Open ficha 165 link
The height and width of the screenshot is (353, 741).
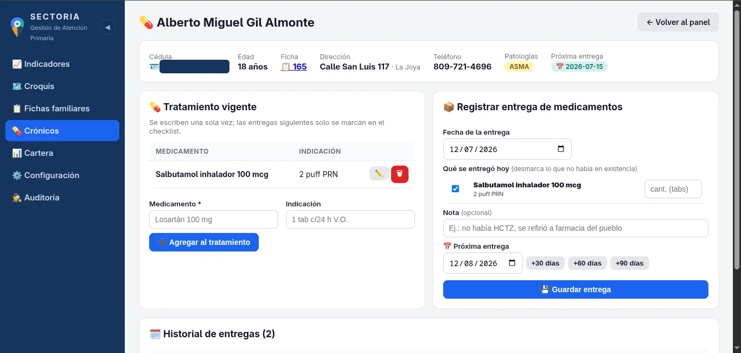click(294, 67)
